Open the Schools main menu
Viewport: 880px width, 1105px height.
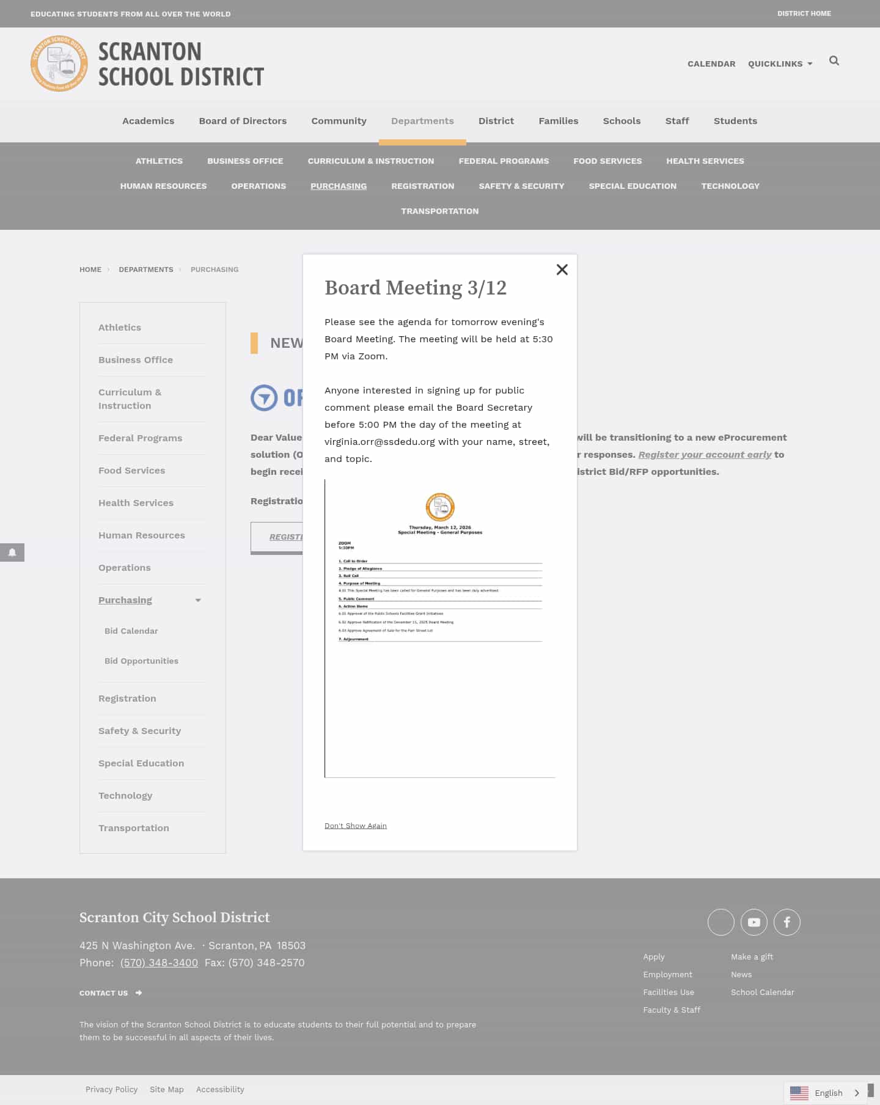pyautogui.click(x=621, y=121)
